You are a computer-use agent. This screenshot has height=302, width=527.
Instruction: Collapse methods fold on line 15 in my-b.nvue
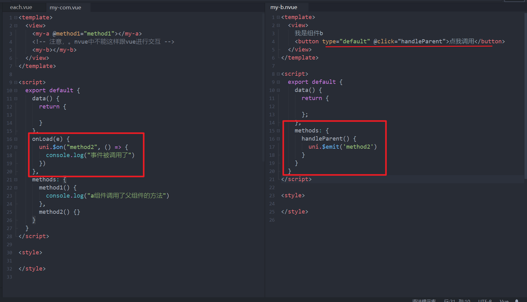278,131
